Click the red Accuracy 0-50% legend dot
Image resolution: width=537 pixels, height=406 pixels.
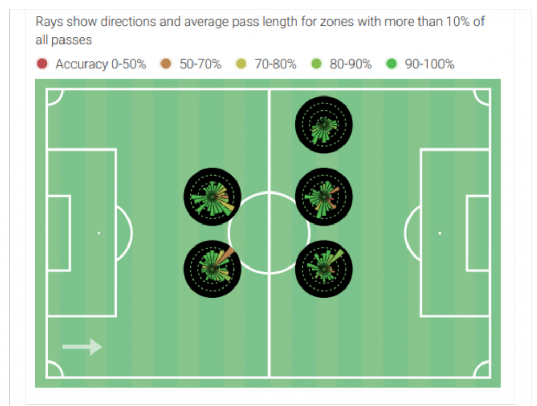(x=42, y=63)
